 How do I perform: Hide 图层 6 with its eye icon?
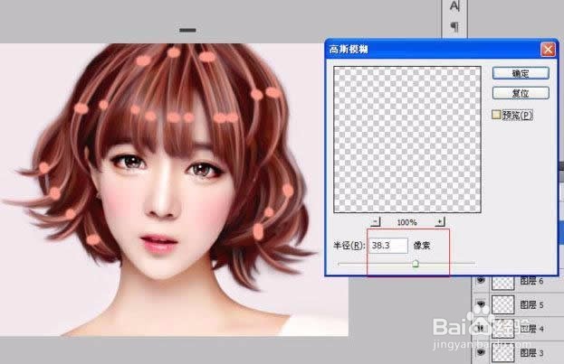click(481, 280)
